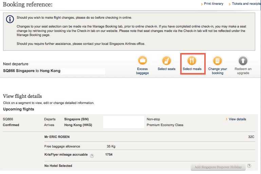
Task: Click the Redeem an upgrade text label
Action: point(243,71)
